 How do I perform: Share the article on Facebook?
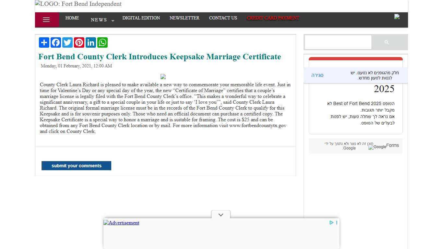[x=55, y=42]
